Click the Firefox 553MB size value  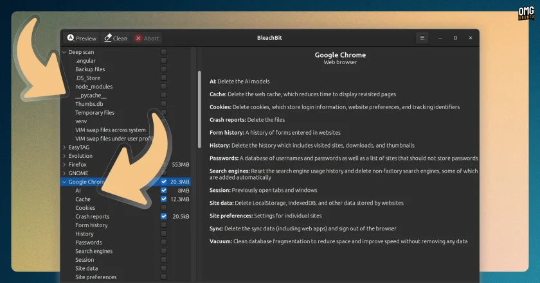(x=181, y=164)
